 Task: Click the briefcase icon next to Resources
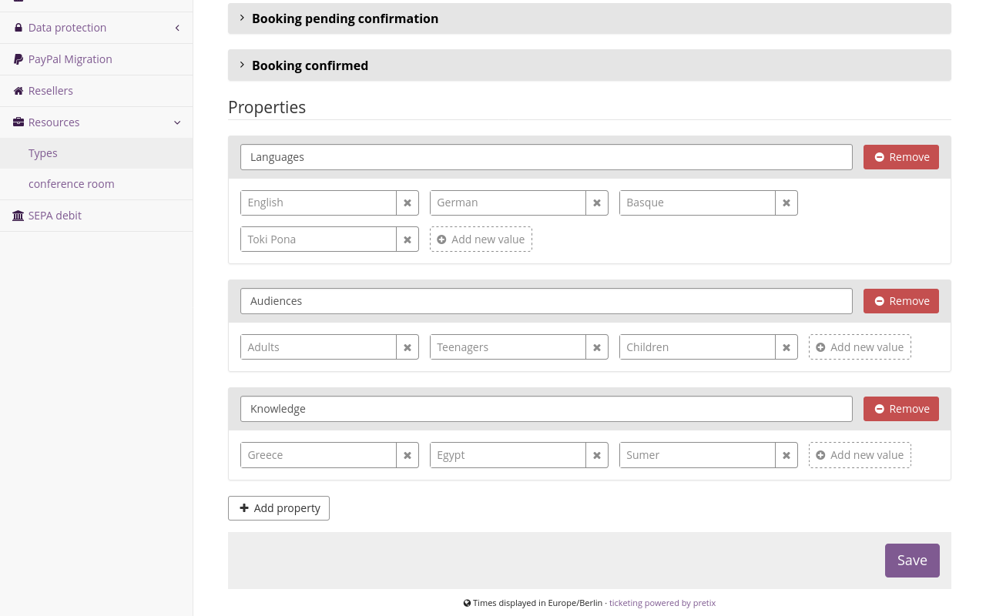[x=18, y=122]
